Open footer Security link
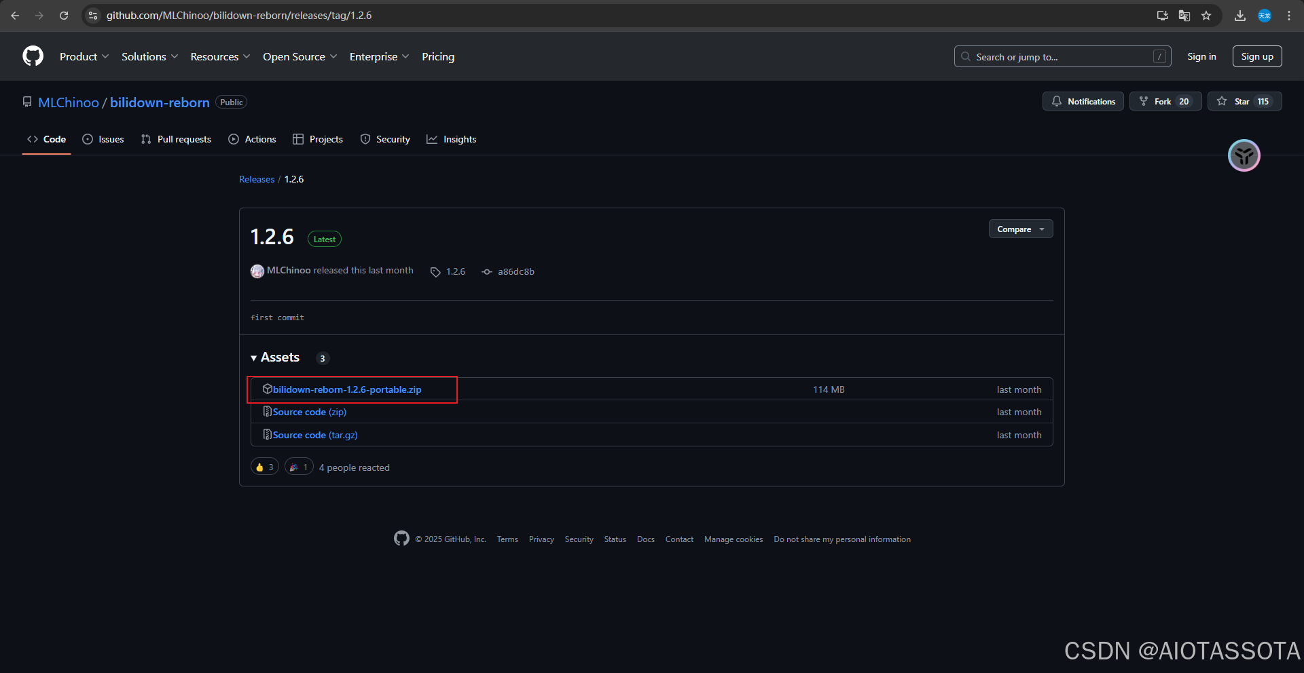This screenshot has height=673, width=1304. (x=579, y=539)
